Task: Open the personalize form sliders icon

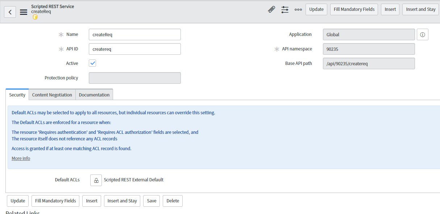Action: tap(285, 9)
